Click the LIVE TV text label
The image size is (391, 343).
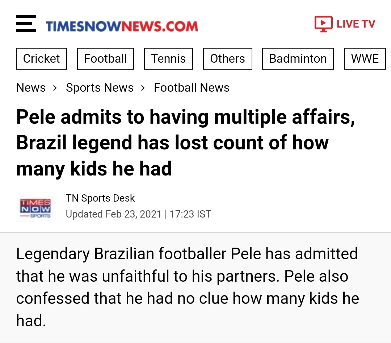point(356,24)
